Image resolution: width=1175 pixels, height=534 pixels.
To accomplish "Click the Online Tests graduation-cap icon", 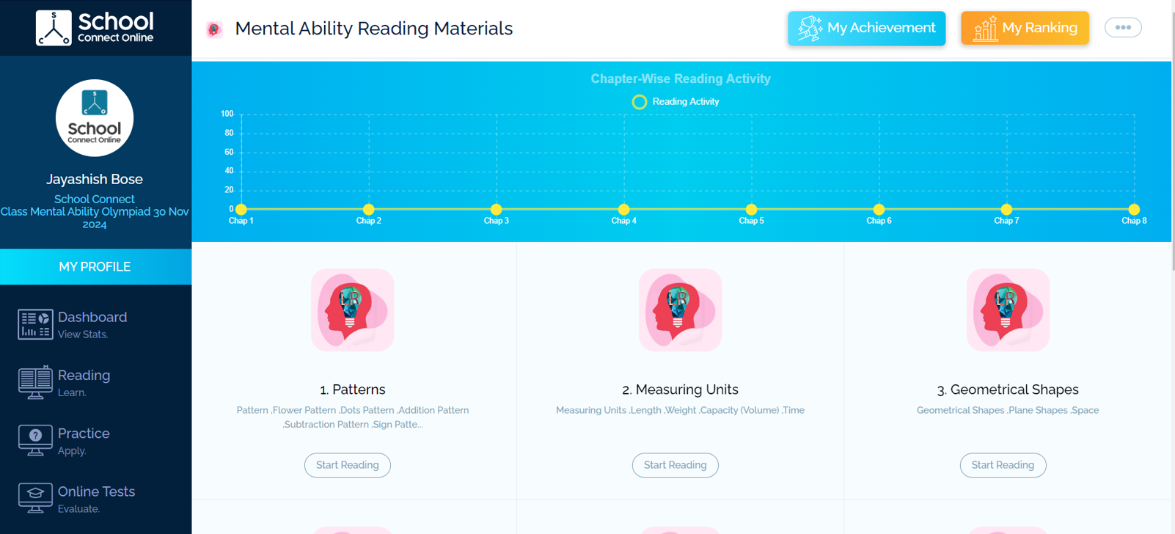I will tap(35, 498).
